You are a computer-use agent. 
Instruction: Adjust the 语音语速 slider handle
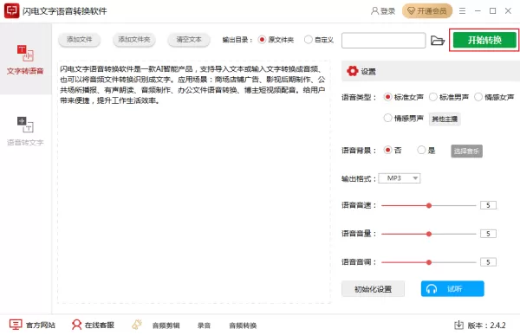[x=429, y=205]
